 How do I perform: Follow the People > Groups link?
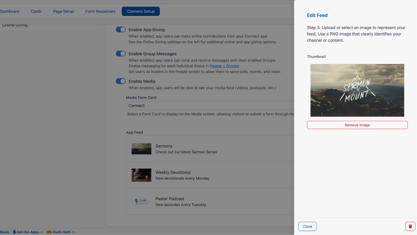tap(224, 66)
